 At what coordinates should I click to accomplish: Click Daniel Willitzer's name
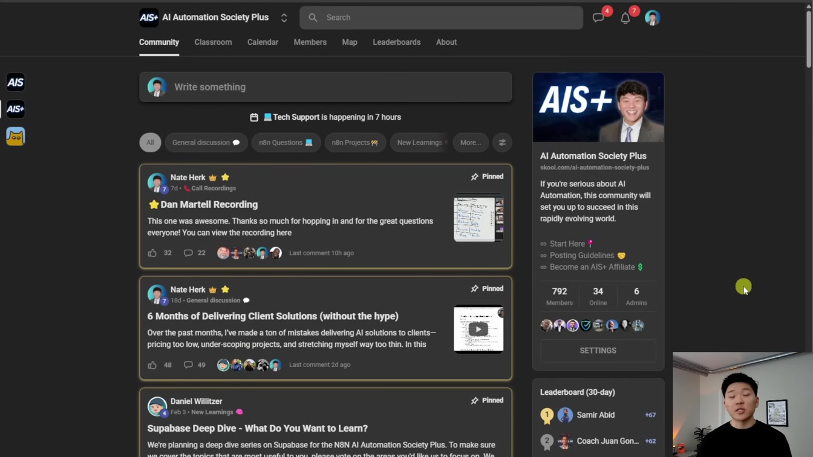(x=196, y=401)
